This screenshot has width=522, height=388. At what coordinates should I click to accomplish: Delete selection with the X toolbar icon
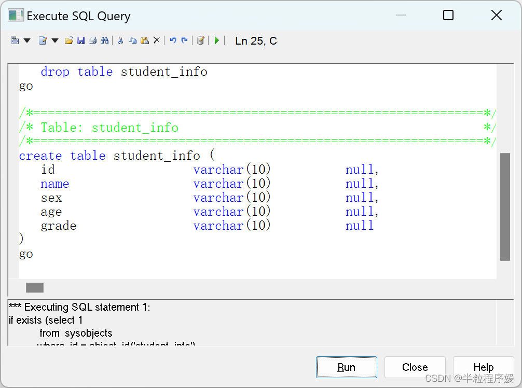pos(157,40)
